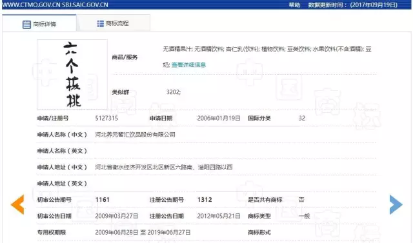
Task: Select registration announcement date 2012年05月21日
Action: (219, 216)
